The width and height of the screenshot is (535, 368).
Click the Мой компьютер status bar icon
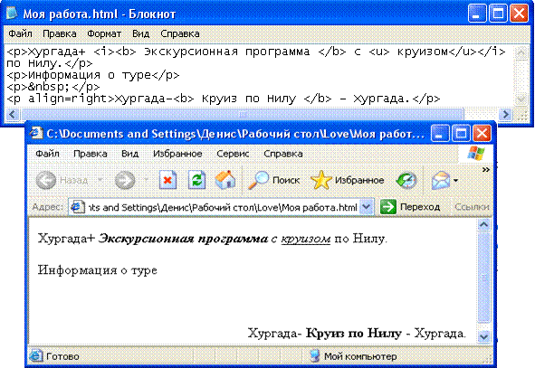pyautogui.click(x=315, y=355)
